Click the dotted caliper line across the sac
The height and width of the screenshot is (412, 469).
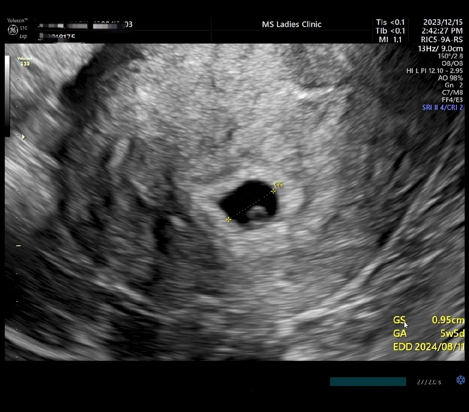pos(251,205)
